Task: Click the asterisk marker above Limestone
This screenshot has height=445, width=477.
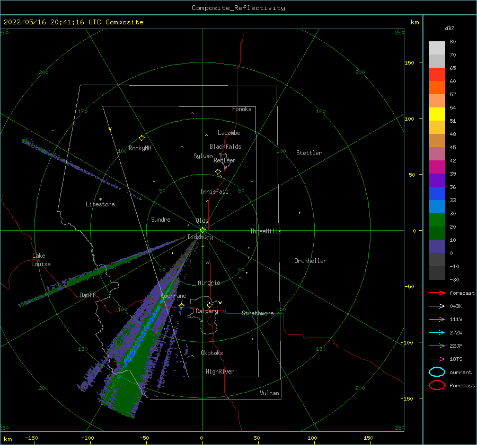Action: pos(100,199)
